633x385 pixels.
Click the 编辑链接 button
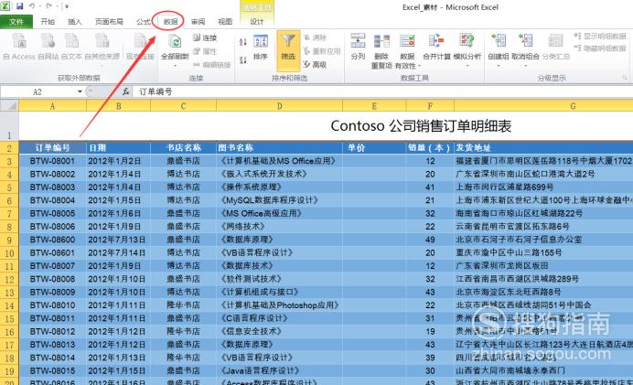coord(211,65)
